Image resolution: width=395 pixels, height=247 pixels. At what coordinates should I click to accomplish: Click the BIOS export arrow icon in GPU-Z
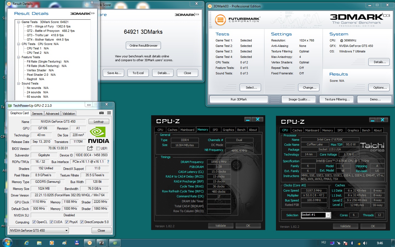pyautogui.click(x=90, y=148)
